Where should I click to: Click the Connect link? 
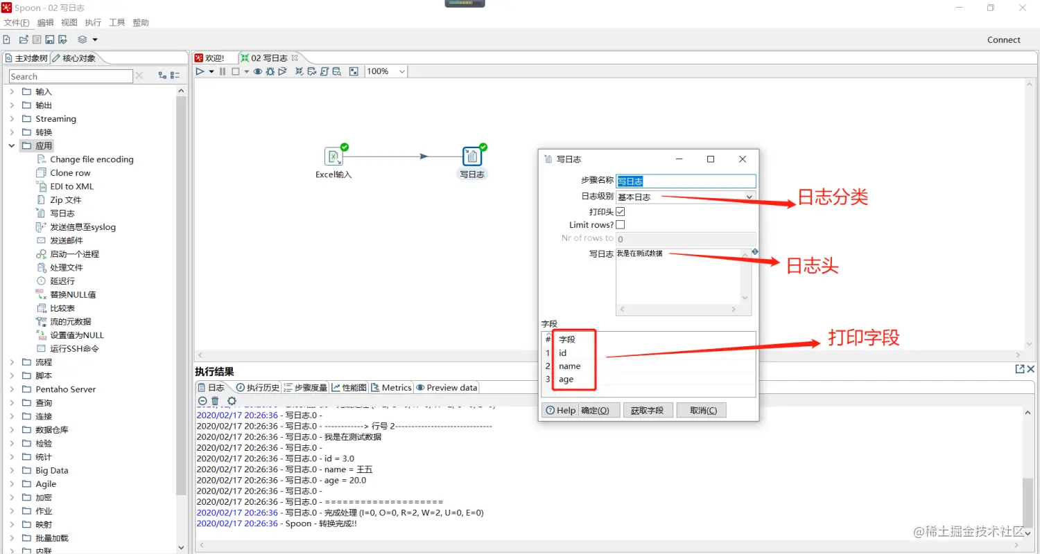pyautogui.click(x=1004, y=40)
